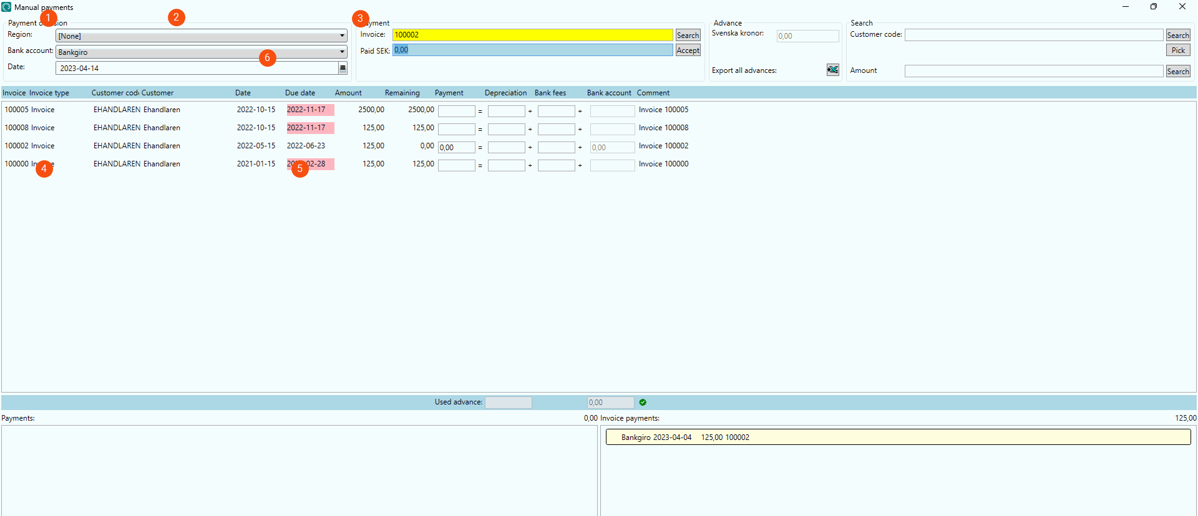Click Search next to Amount field

click(1177, 72)
